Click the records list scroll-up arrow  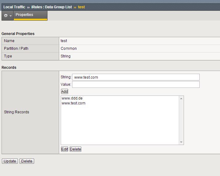coord(181,98)
